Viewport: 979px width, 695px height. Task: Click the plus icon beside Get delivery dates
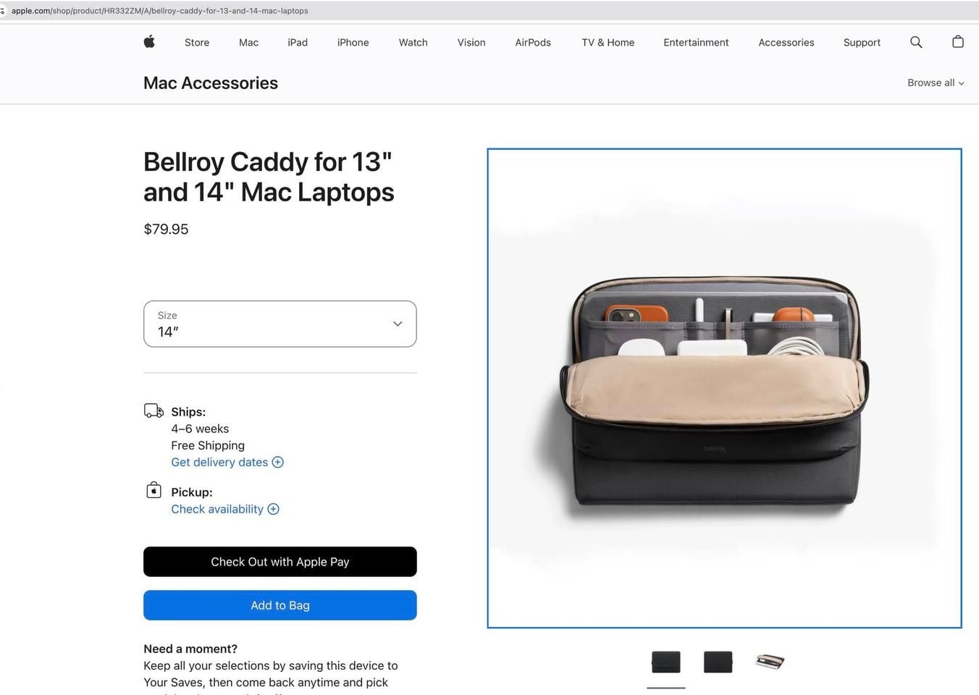pyautogui.click(x=278, y=463)
